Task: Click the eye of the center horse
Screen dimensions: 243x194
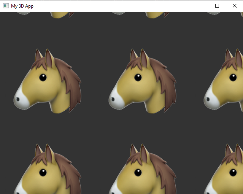Action: pyautogui.click(x=138, y=78)
